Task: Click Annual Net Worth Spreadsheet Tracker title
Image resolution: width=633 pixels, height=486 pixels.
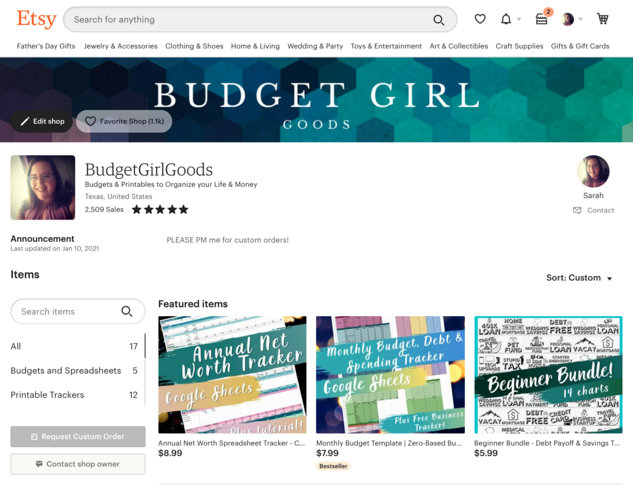Action: coord(232,443)
